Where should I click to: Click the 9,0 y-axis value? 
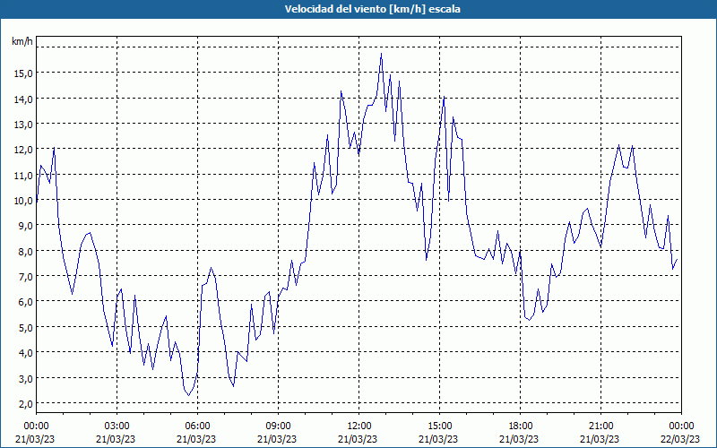(25, 226)
